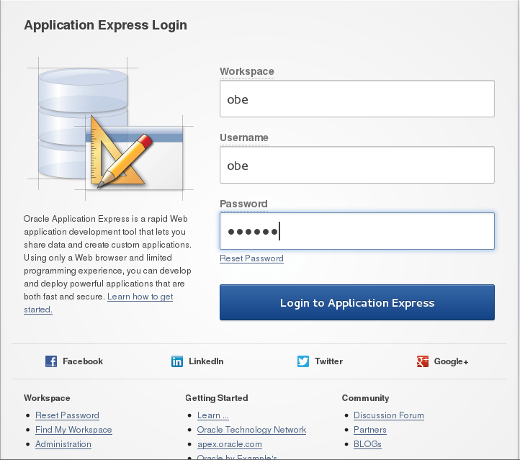Open the apex.oracle.com link
This screenshot has width=520, height=460.
pos(229,444)
